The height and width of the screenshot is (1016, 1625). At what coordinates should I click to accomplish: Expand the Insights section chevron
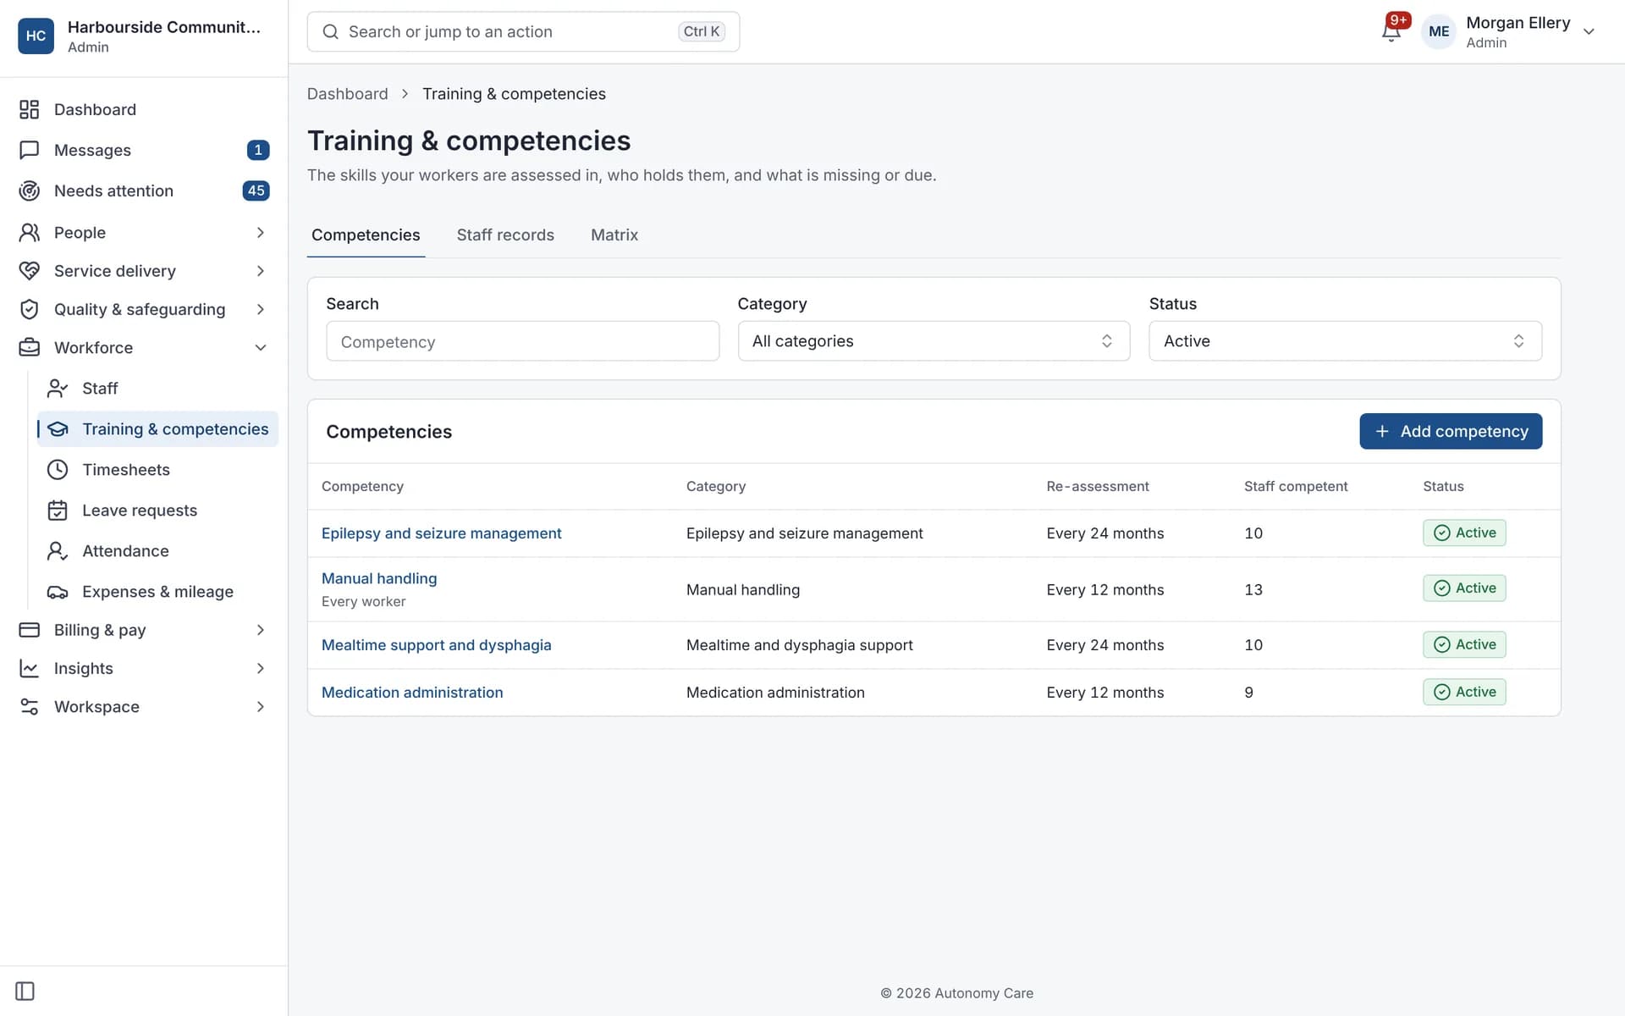click(x=260, y=668)
